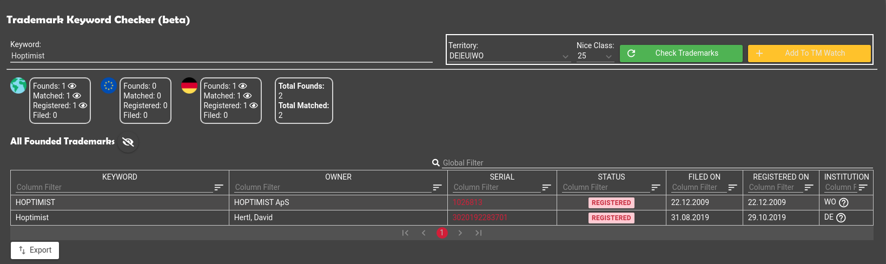Select page 1 in pagination
The width and height of the screenshot is (886, 264).
(x=442, y=233)
